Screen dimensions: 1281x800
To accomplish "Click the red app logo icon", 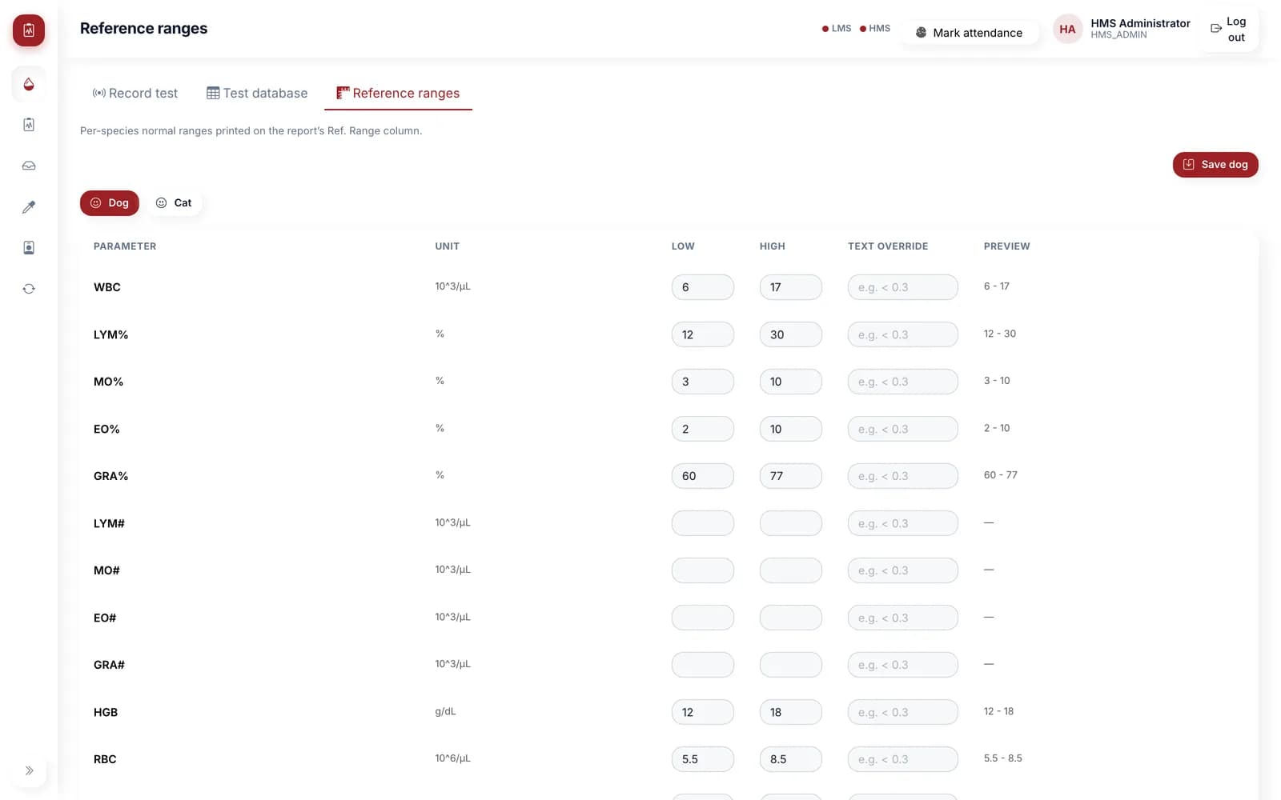I will (x=29, y=30).
